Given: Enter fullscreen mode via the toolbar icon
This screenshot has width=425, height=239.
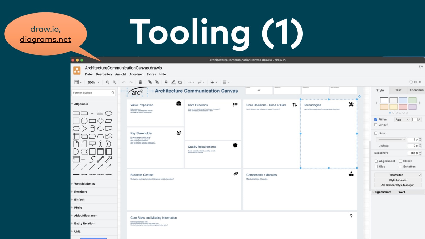Looking at the screenshot, I should (411, 82).
